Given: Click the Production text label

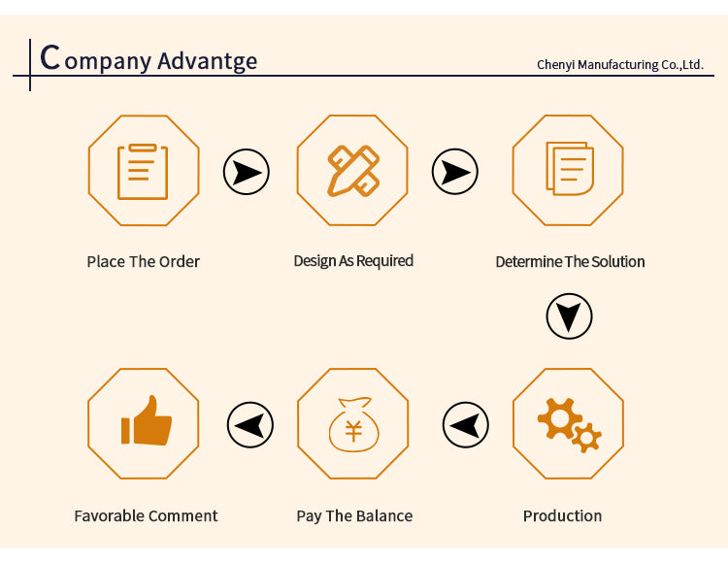Looking at the screenshot, I should (562, 515).
